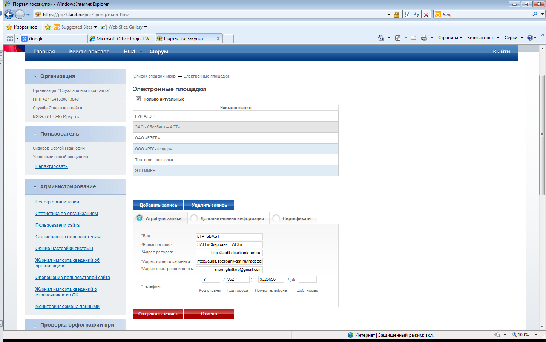
Task: Click the Адрес электронной почты field
Action: click(229, 270)
